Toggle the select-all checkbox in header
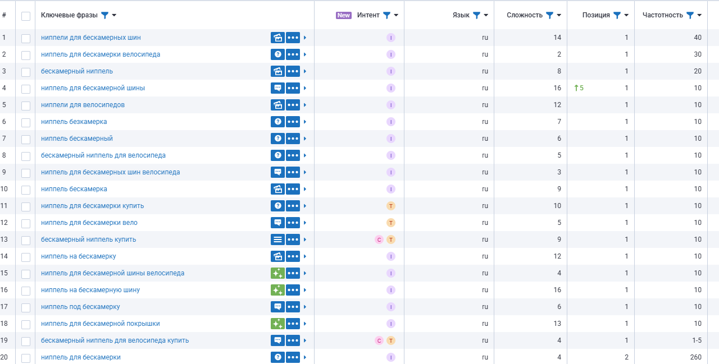Image resolution: width=719 pixels, height=364 pixels. pos(26,16)
